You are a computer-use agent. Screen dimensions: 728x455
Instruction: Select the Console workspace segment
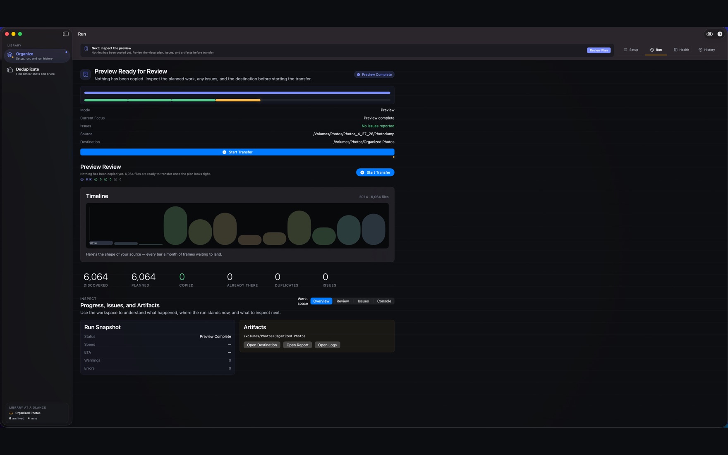tap(384, 301)
